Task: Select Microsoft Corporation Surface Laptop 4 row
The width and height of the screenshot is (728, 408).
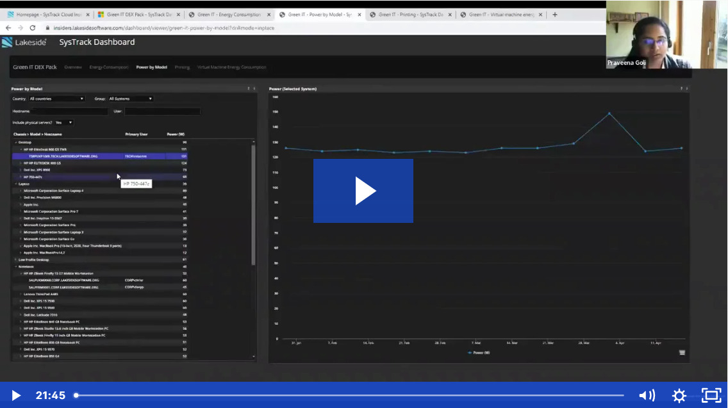Action: (100, 191)
